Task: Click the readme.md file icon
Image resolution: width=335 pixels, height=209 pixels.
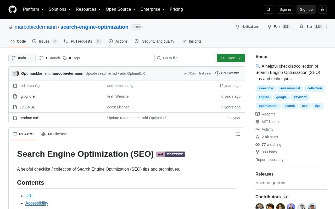Action: pos(15,118)
